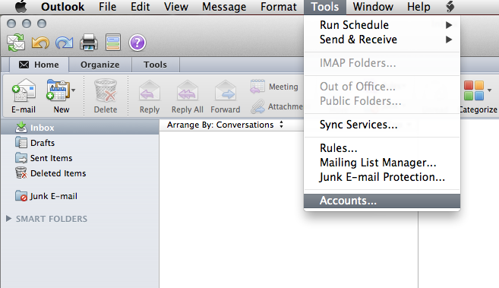The image size is (499, 288).
Task: Expand the Run Schedule submenu
Action: coord(382,25)
